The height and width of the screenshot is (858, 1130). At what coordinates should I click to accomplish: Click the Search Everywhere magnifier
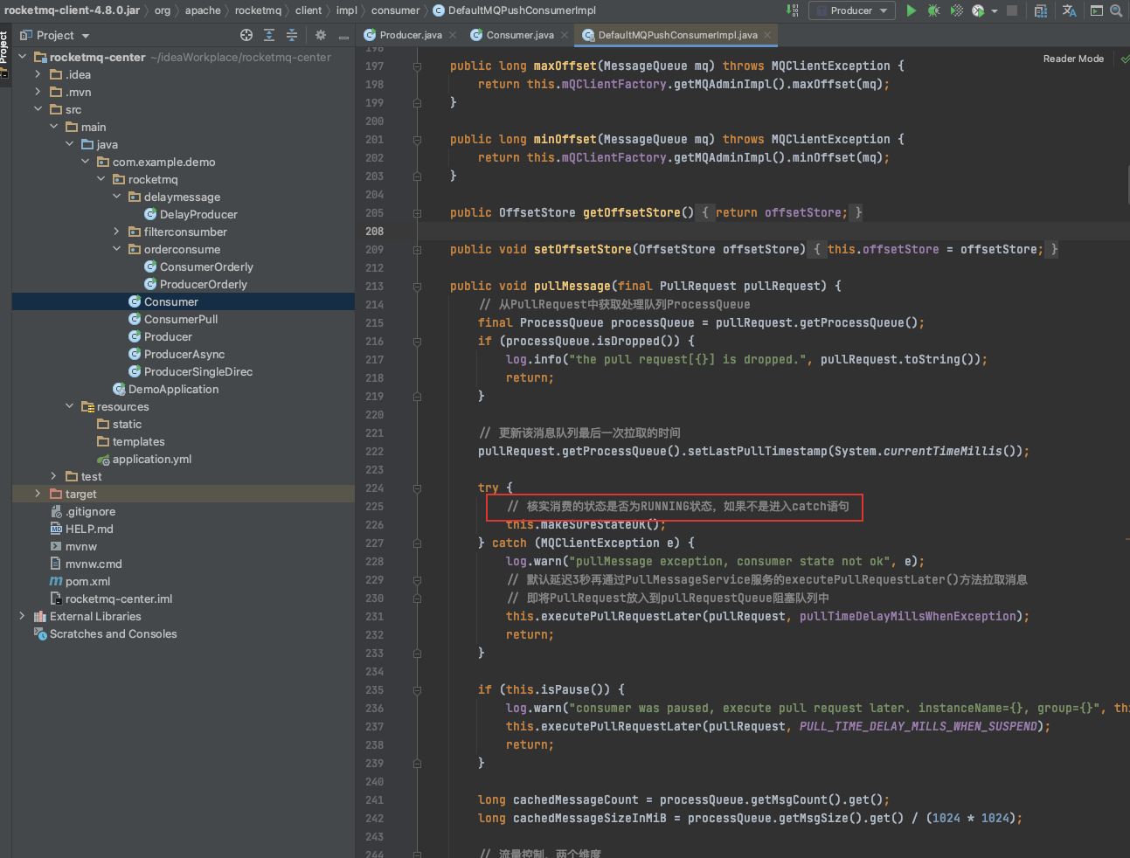(x=1116, y=10)
